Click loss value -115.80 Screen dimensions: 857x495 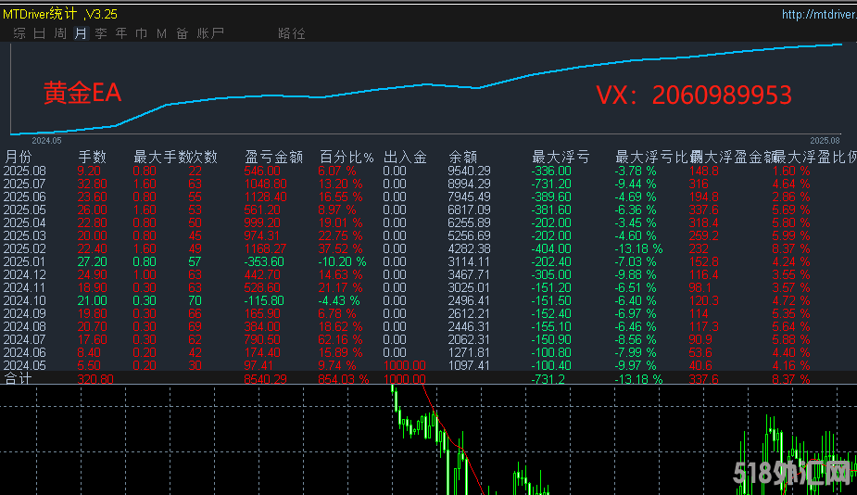point(264,301)
